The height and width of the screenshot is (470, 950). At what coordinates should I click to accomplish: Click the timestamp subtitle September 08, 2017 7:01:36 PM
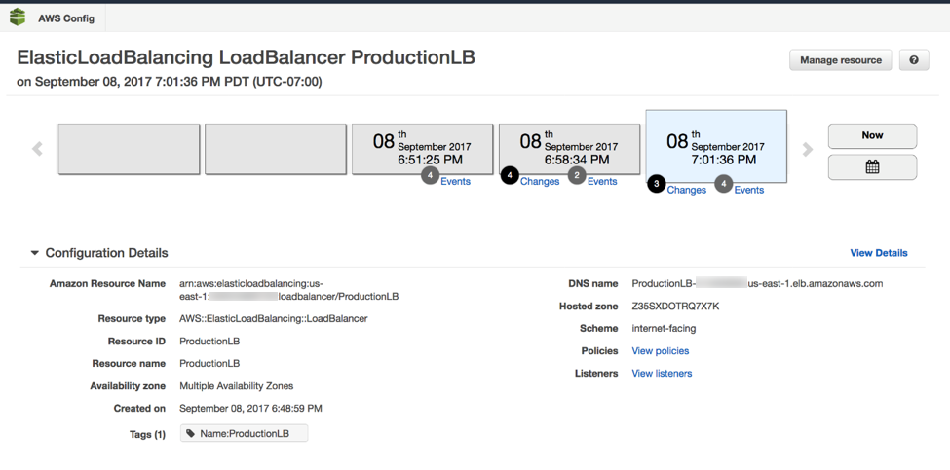click(169, 82)
